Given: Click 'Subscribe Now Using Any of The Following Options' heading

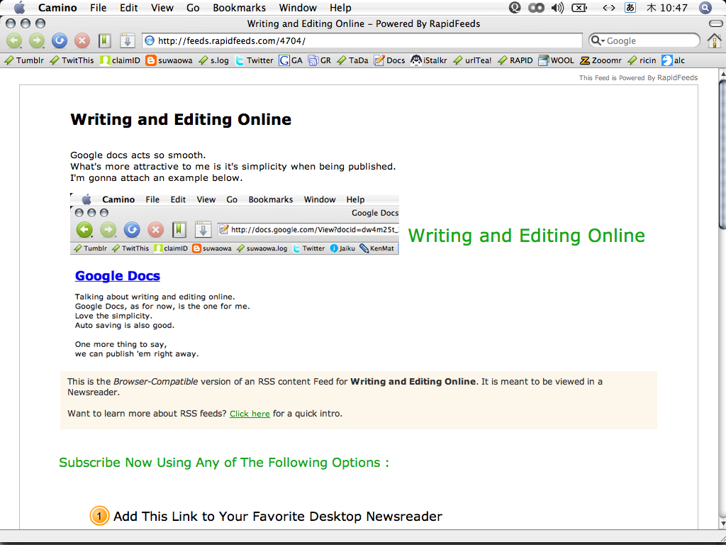Looking at the screenshot, I should pos(223,463).
